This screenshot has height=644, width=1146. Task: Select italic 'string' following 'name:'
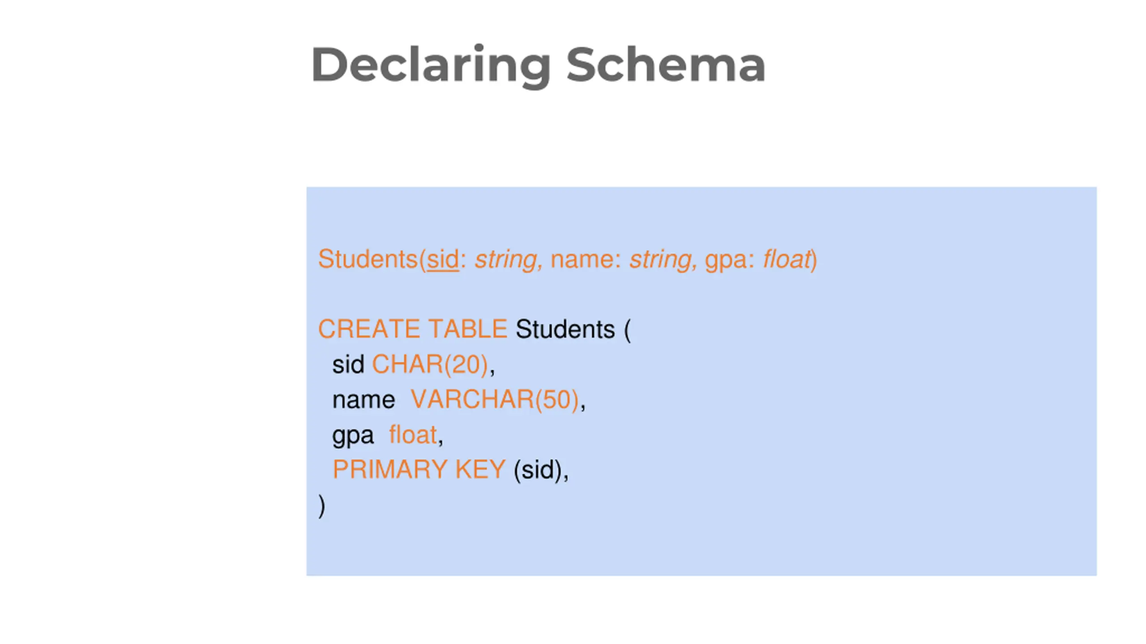[x=661, y=260]
